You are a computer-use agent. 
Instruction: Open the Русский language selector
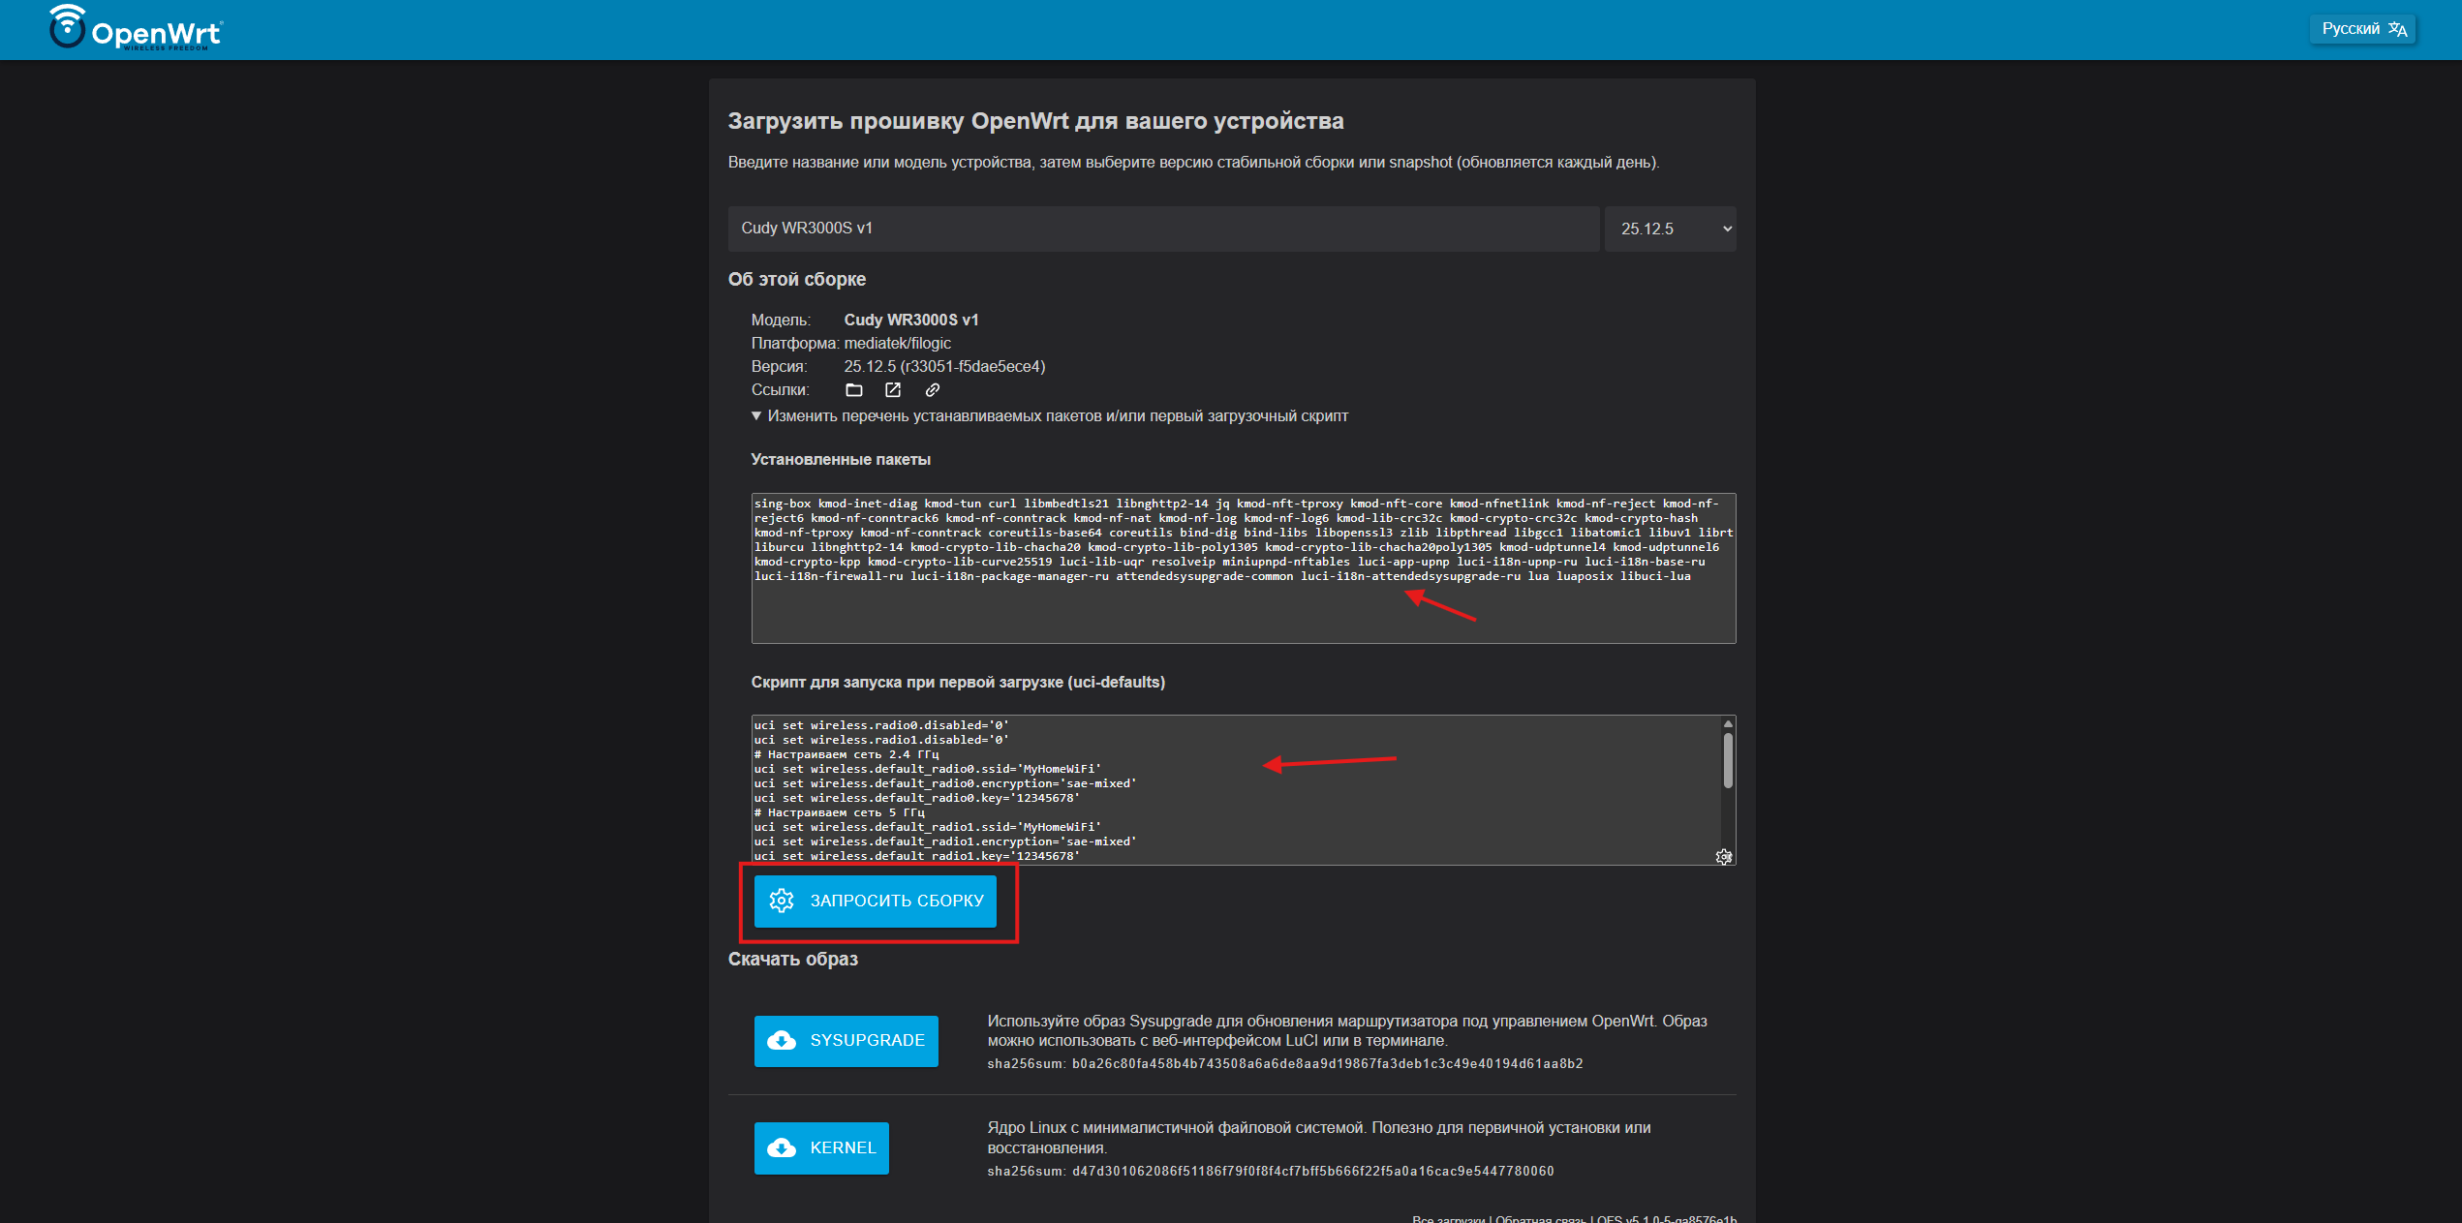coord(2362,29)
